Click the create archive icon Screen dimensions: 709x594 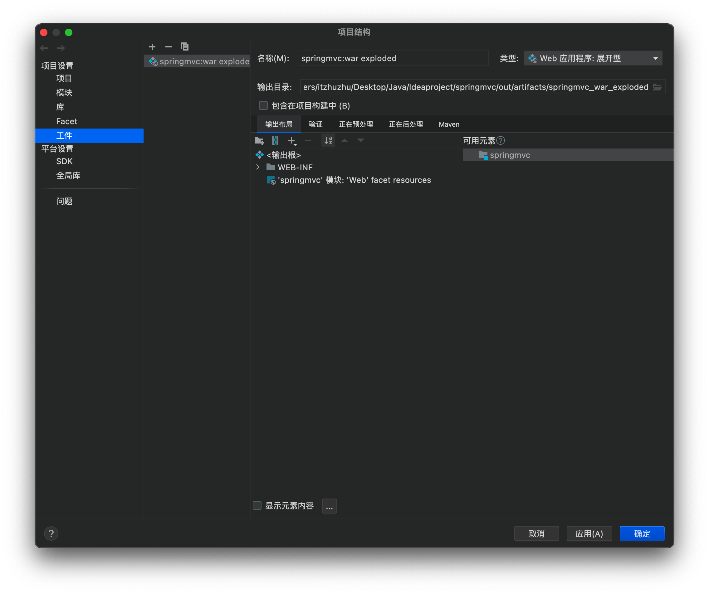click(275, 140)
